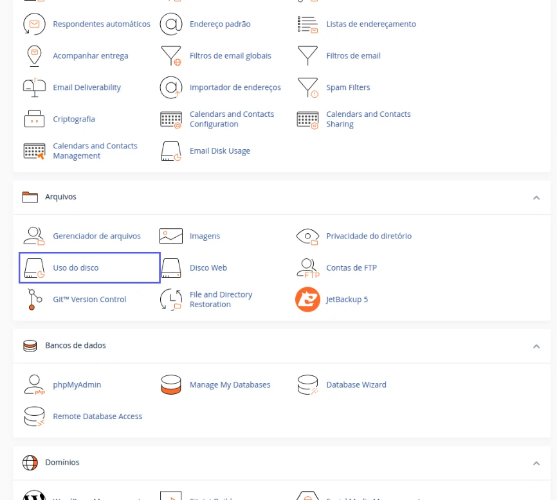557x500 pixels.
Task: Click the Uso do disco drive icon
Action: tap(34, 268)
